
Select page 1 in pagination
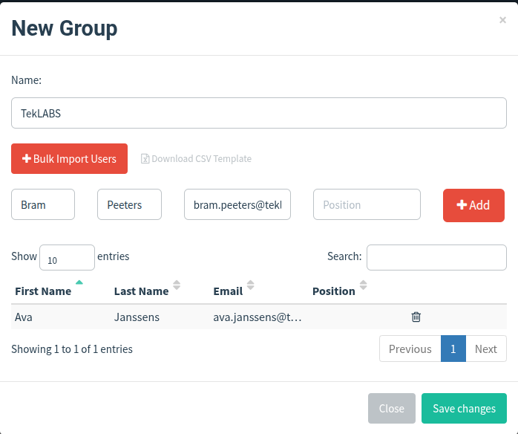(453, 349)
